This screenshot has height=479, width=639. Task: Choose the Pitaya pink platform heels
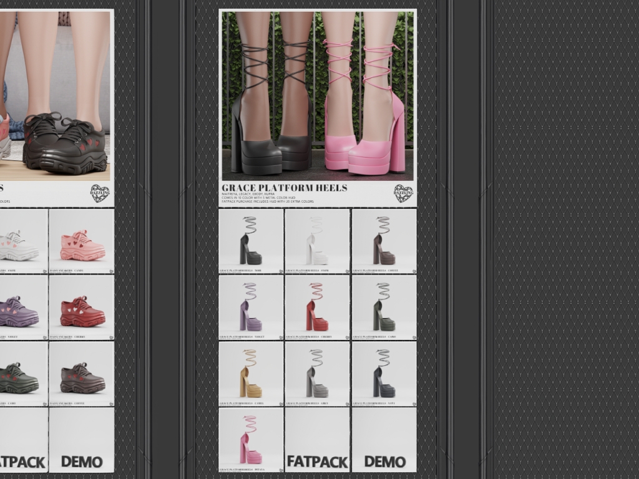(251, 440)
